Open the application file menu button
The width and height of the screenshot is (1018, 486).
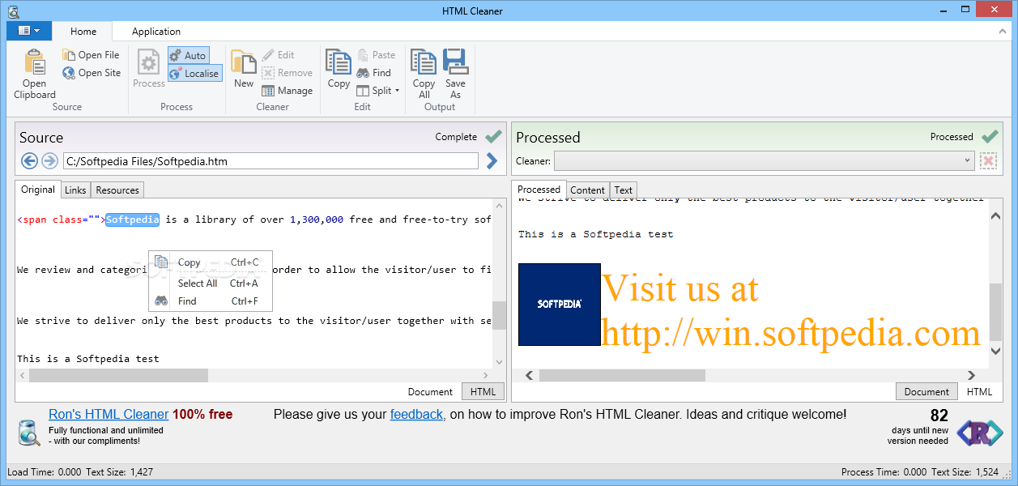pos(29,31)
